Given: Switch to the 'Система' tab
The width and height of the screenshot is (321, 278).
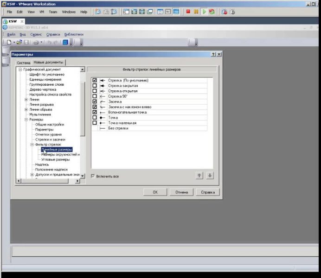Looking at the screenshot, I should click(23, 63).
